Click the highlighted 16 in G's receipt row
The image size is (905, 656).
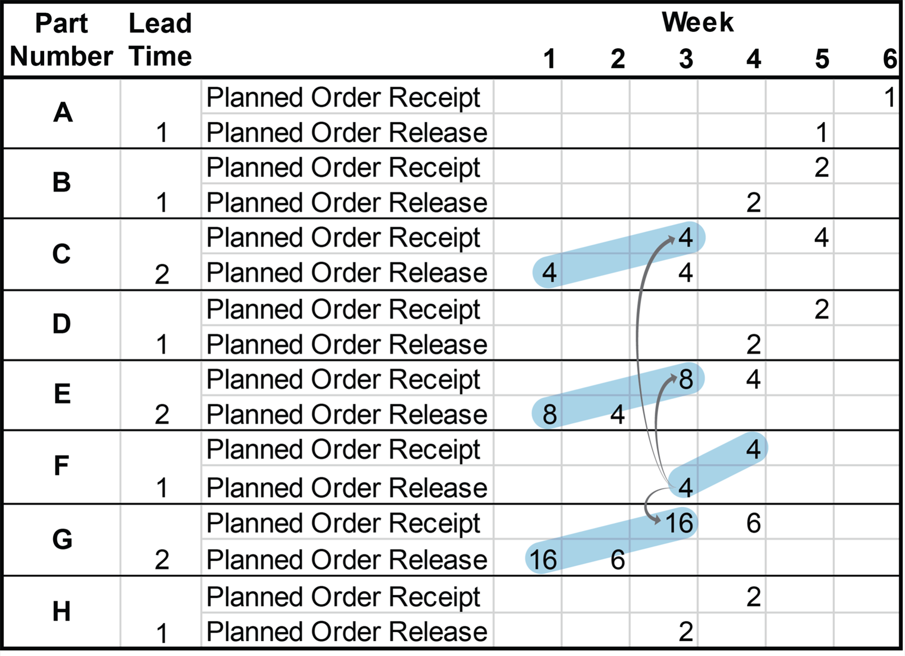click(x=679, y=523)
